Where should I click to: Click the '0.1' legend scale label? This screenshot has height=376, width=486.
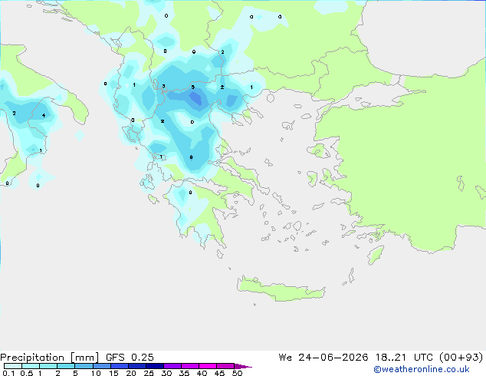[8, 373]
